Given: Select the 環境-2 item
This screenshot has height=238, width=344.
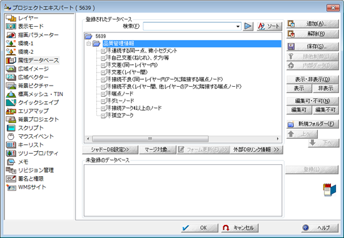Looking at the screenshot, I should coord(20,52).
